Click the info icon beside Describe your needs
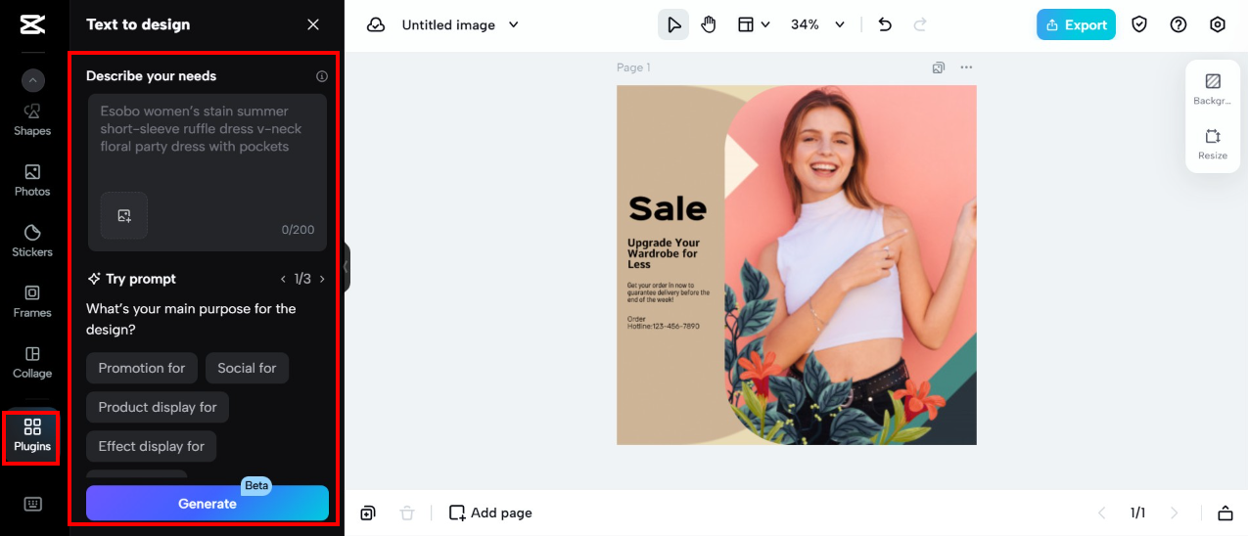 coord(322,76)
